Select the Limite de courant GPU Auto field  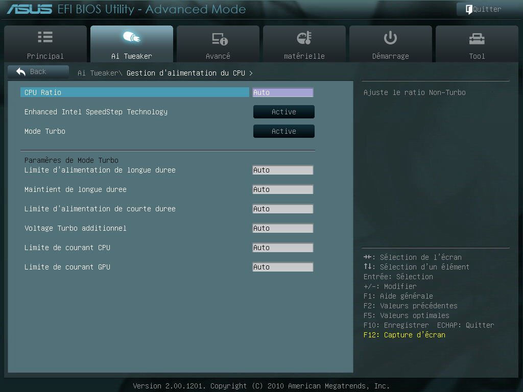point(282,266)
